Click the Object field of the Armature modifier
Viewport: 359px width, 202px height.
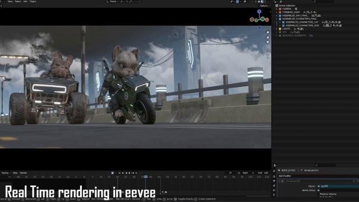click(x=338, y=186)
